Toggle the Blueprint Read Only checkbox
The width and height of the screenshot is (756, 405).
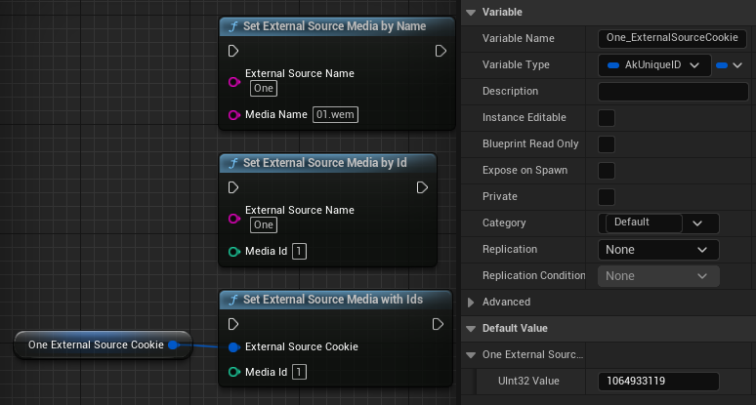606,144
